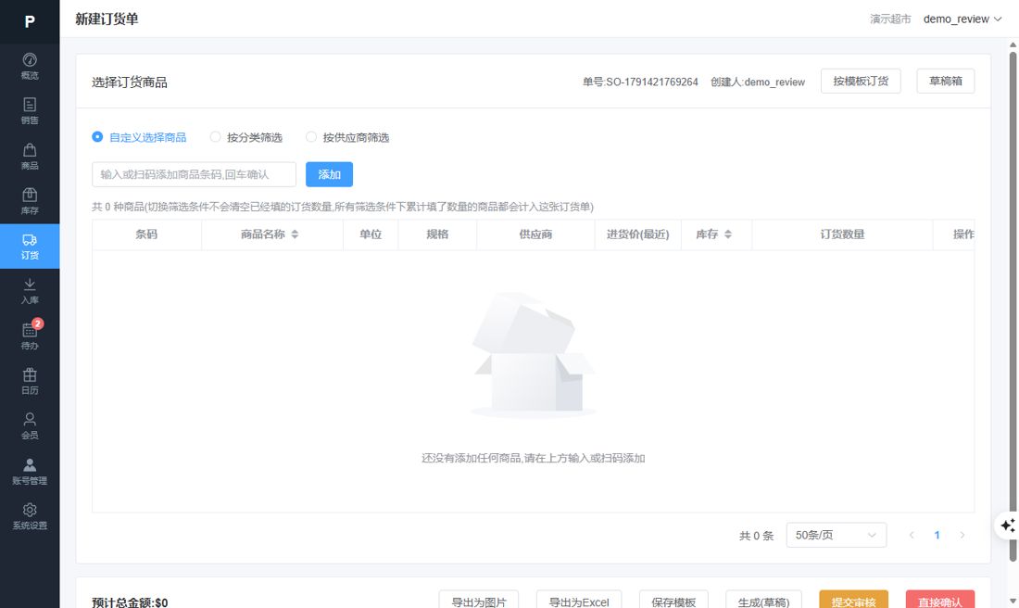Image resolution: width=1019 pixels, height=608 pixels.
Task: Sort by 库存 column arrows
Action: tap(728, 234)
